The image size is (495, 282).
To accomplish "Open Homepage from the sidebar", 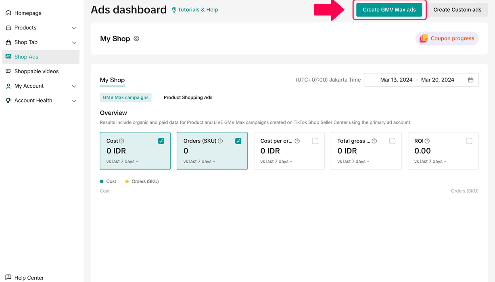I will (x=27, y=13).
